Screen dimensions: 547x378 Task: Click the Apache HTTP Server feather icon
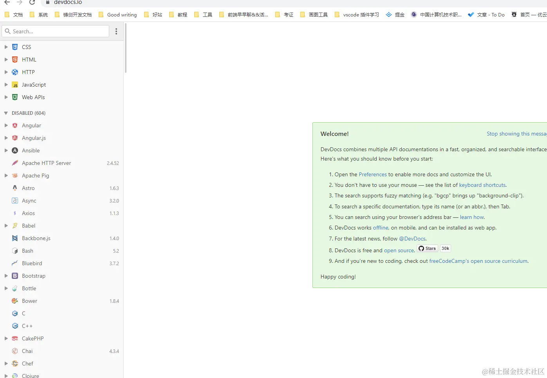pyautogui.click(x=15, y=163)
